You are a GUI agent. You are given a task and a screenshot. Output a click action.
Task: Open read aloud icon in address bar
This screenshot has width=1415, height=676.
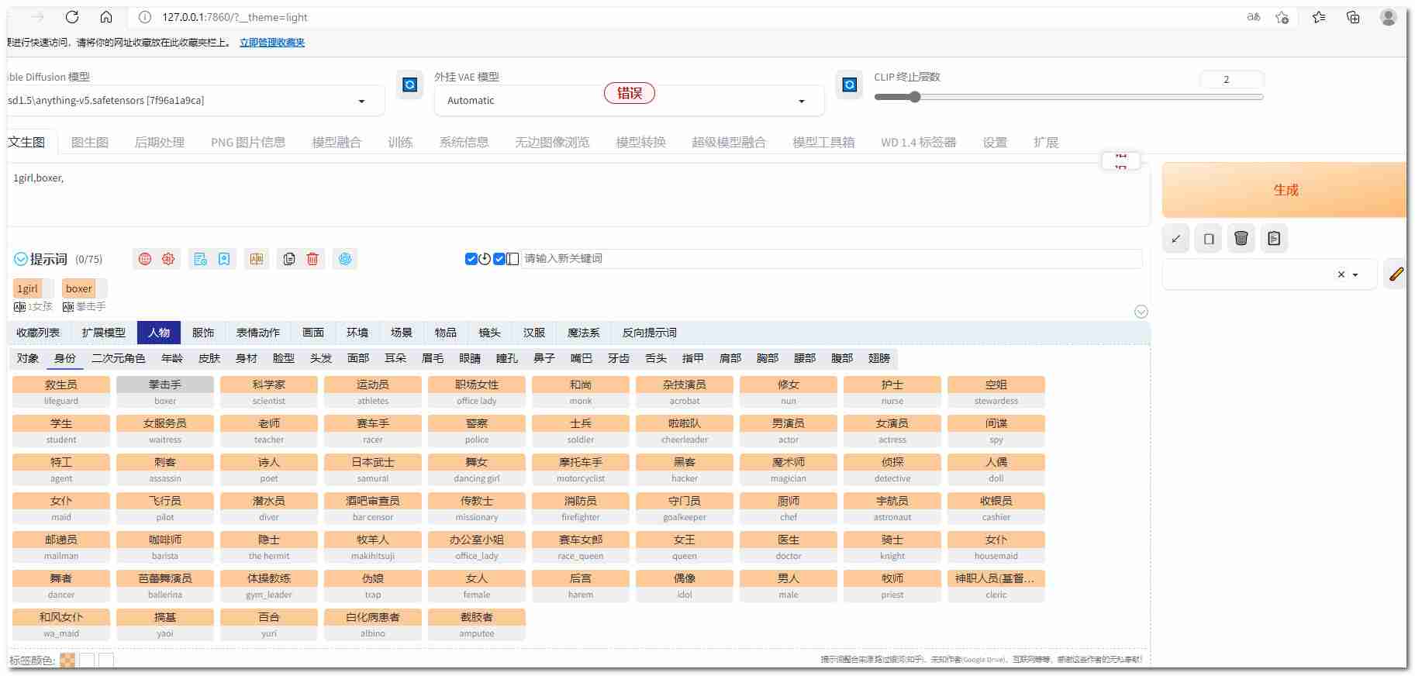click(1254, 17)
